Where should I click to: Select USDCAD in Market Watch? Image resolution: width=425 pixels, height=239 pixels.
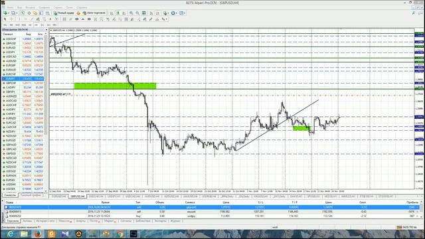(x=23, y=56)
